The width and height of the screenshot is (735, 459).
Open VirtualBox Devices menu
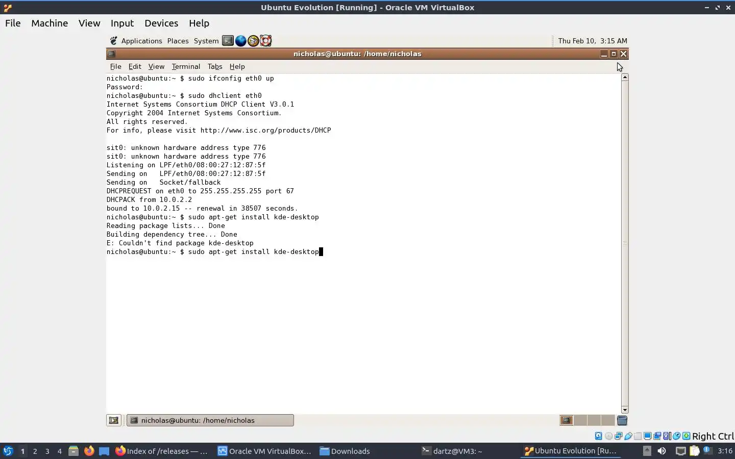coord(161,23)
